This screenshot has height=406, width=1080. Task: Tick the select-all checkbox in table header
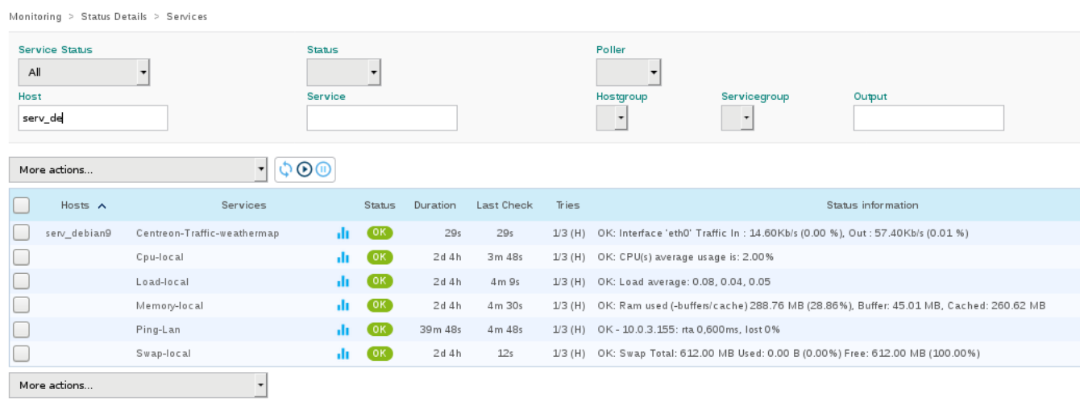pyautogui.click(x=22, y=205)
